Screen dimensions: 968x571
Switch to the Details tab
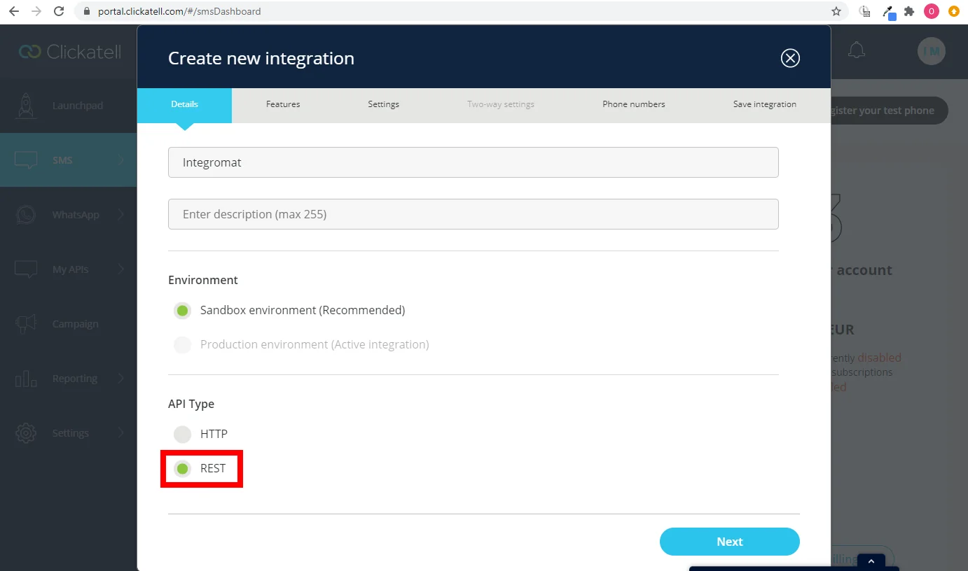184,105
